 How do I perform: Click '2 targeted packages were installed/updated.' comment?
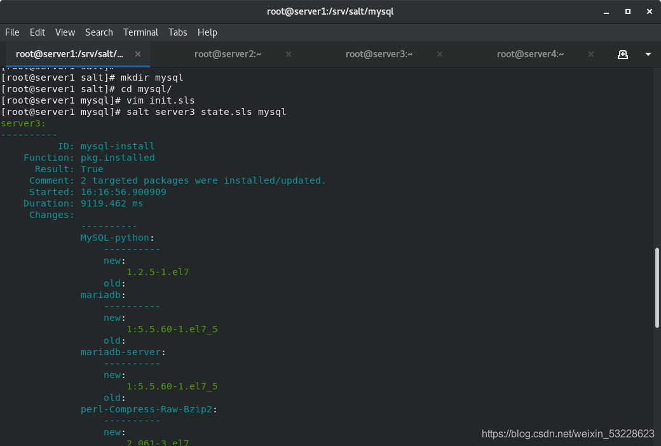203,180
